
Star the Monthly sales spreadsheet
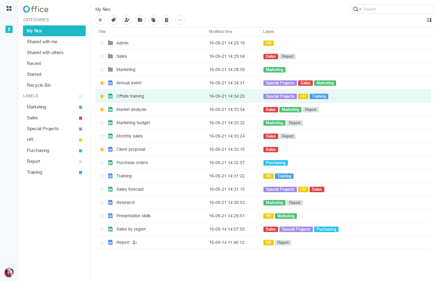tap(102, 136)
